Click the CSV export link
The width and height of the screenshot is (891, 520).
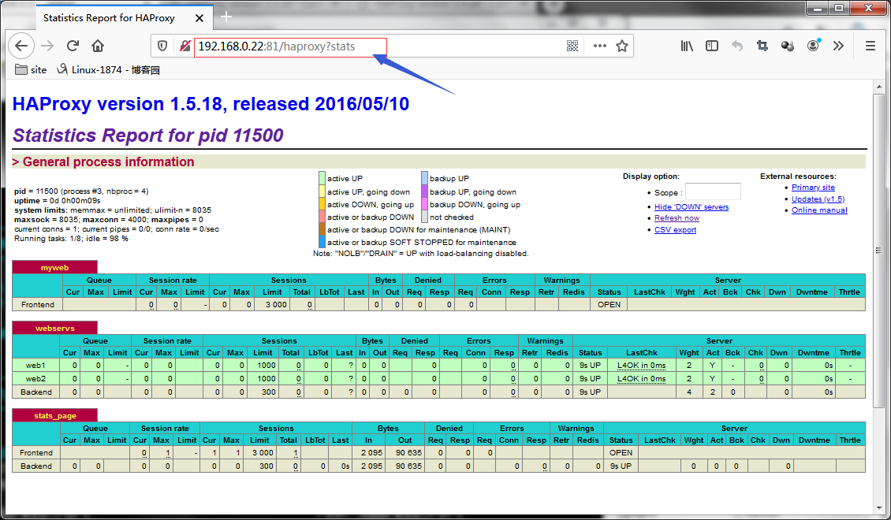click(675, 230)
